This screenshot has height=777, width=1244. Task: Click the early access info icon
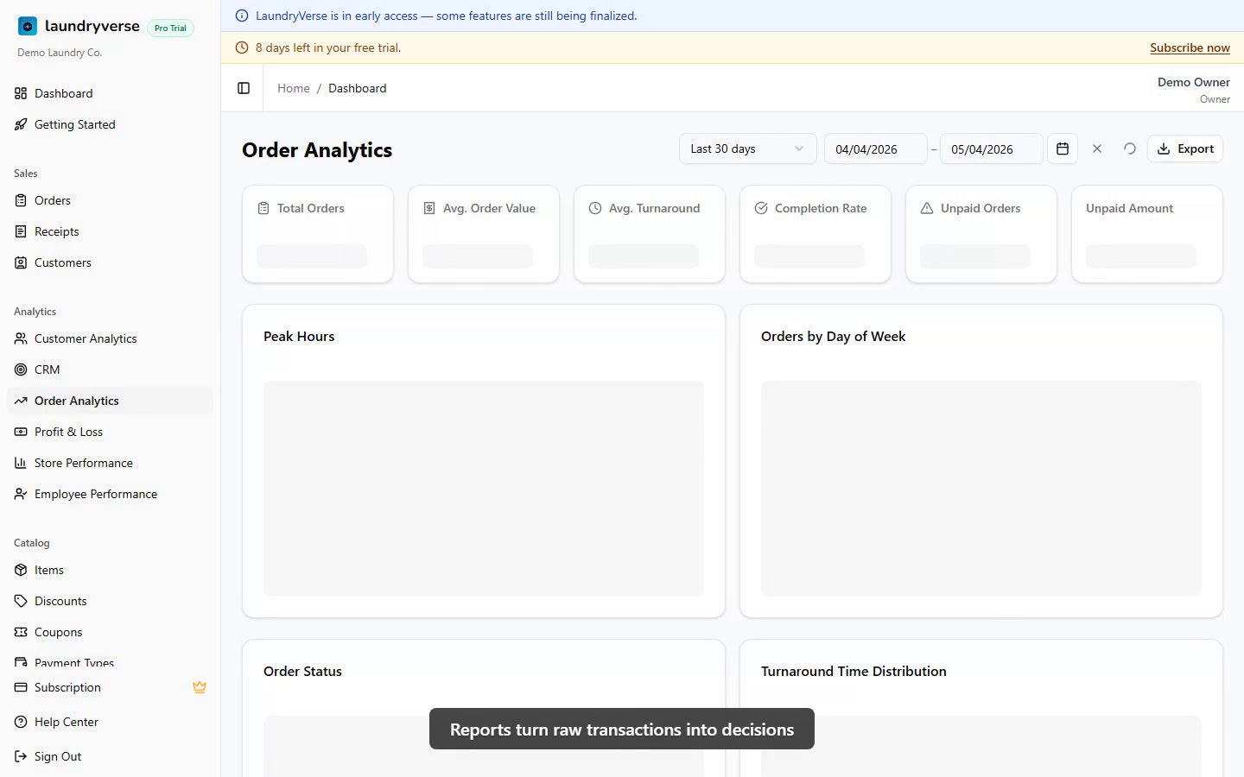242,16
